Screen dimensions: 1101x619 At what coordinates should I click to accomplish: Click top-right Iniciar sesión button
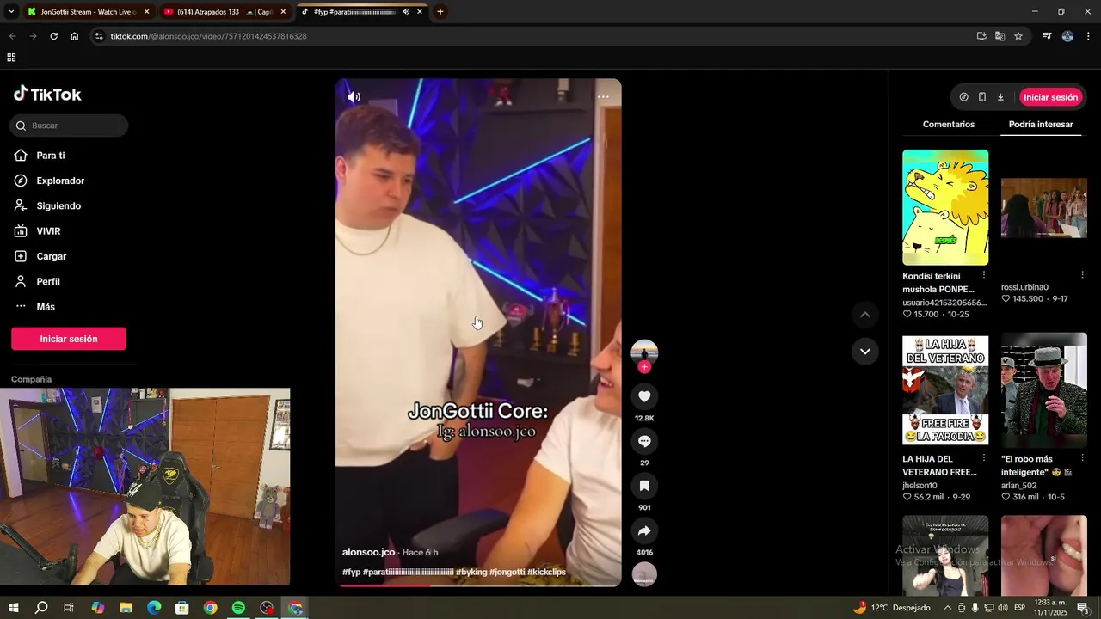coord(1050,97)
